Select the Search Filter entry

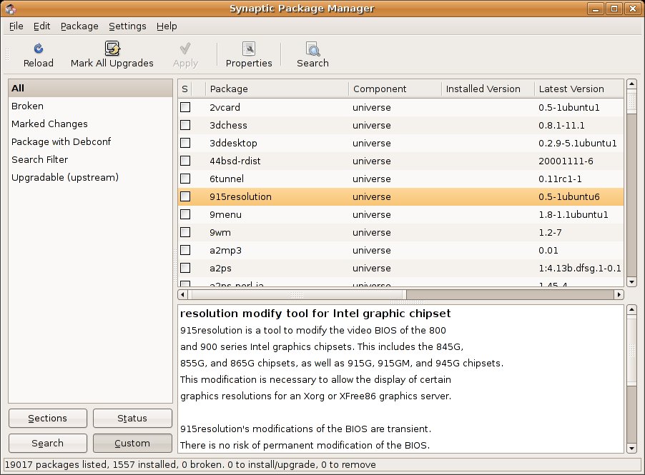pyautogui.click(x=90, y=159)
